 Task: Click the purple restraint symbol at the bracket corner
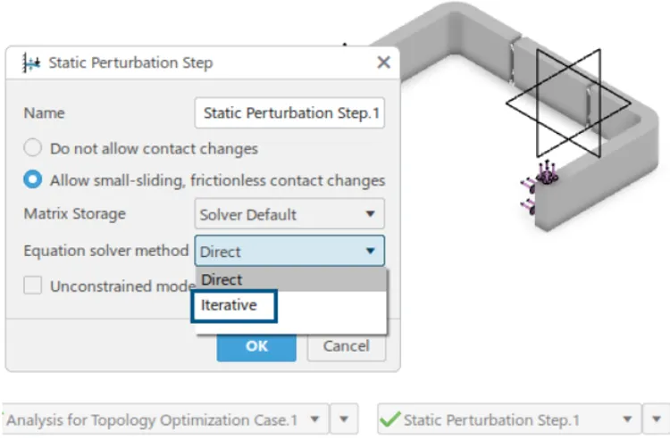coord(543,175)
